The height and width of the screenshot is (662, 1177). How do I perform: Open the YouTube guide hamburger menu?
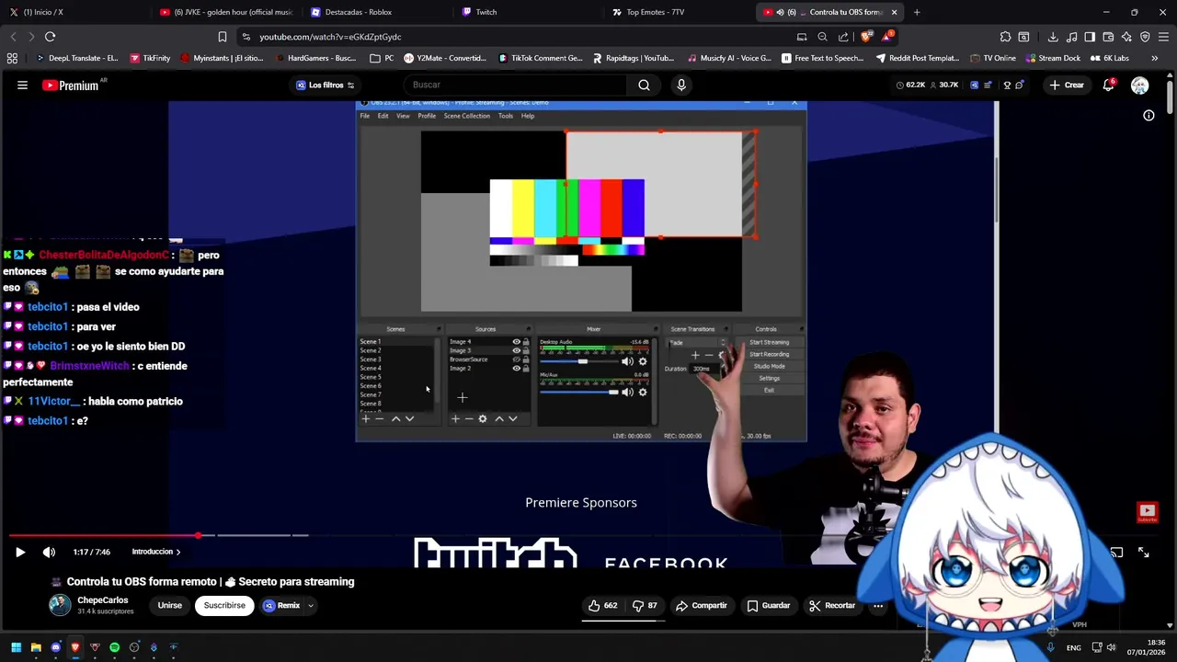[22, 85]
